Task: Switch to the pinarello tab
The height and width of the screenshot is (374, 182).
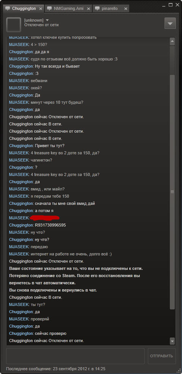Action: pos(111,9)
